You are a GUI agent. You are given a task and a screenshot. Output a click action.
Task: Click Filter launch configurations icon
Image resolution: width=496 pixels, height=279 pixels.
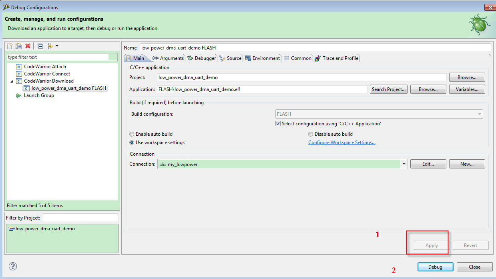tap(50, 46)
